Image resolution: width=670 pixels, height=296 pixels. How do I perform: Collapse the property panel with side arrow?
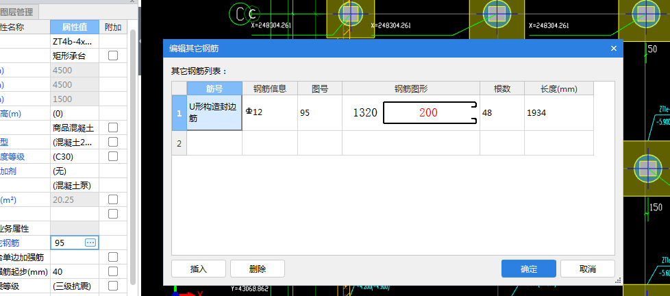tap(139, 40)
